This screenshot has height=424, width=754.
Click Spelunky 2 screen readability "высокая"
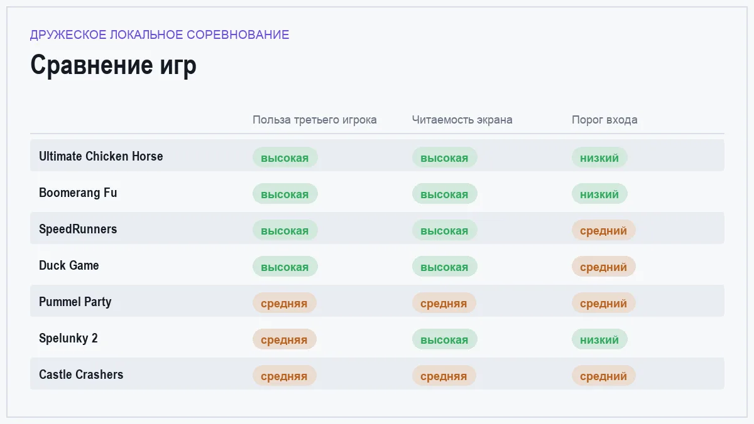tap(445, 339)
